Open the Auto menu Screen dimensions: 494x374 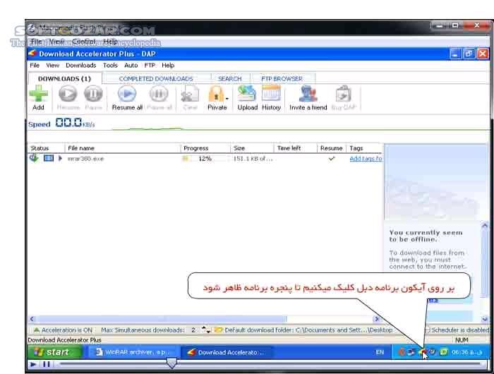[x=131, y=65]
